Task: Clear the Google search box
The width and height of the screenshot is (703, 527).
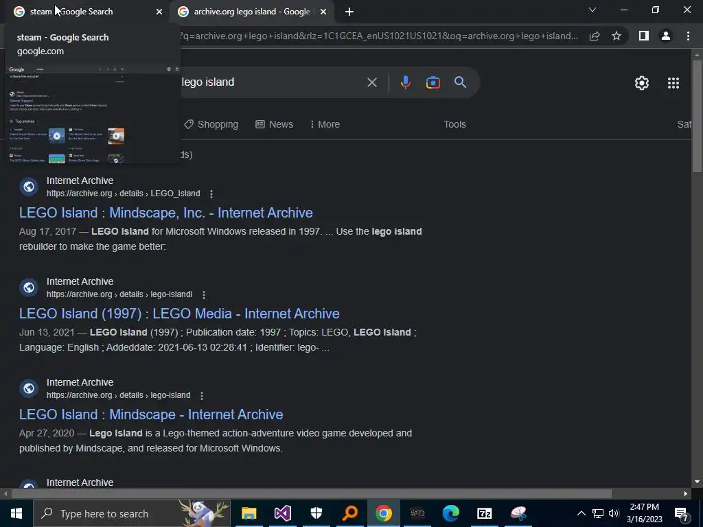Action: coord(372,82)
